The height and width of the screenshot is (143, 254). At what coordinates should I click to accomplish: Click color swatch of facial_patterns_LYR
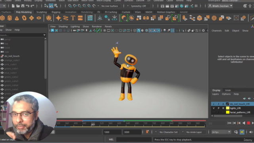coord(227,112)
